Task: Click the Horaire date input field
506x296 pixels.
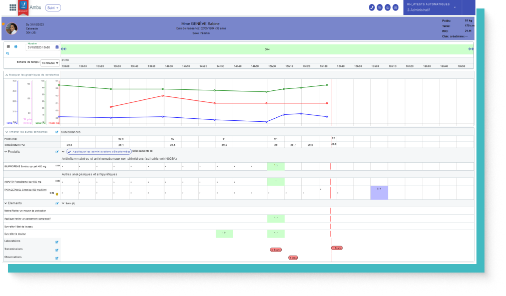Action: click(40, 47)
